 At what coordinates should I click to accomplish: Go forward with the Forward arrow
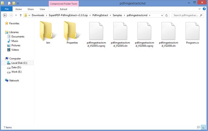[11, 15]
